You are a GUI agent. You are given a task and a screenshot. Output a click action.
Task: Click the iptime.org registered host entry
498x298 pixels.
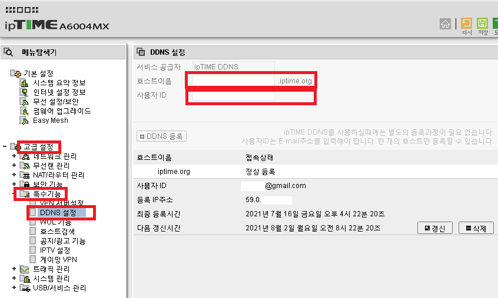[x=174, y=172]
